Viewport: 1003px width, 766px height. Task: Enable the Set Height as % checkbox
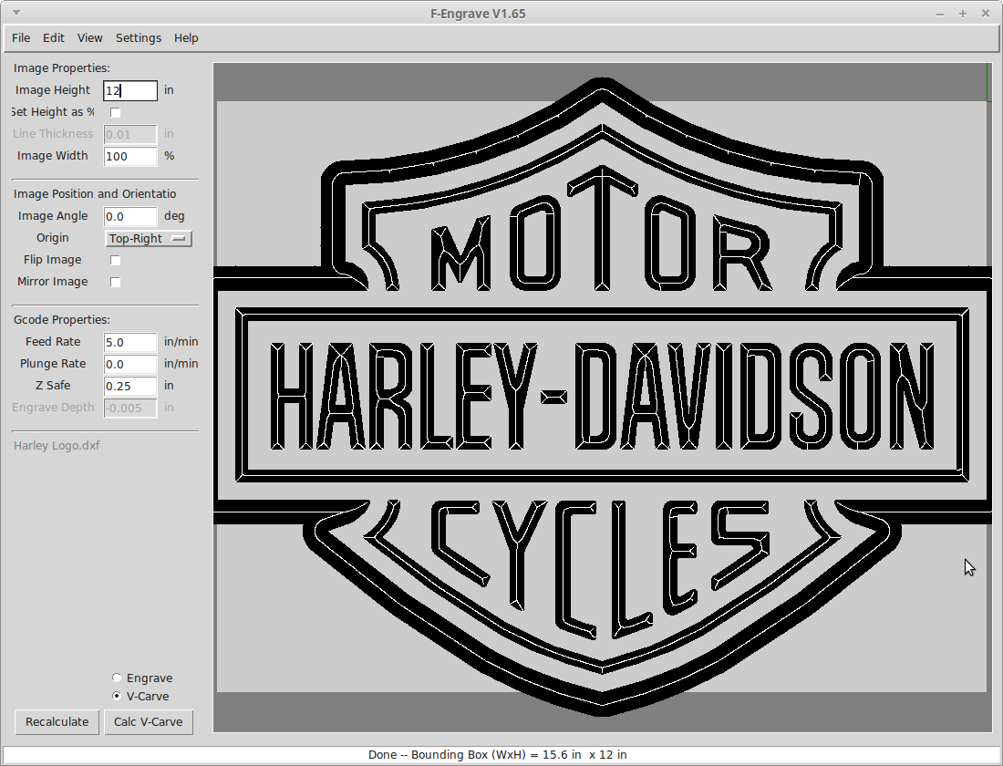tap(115, 112)
